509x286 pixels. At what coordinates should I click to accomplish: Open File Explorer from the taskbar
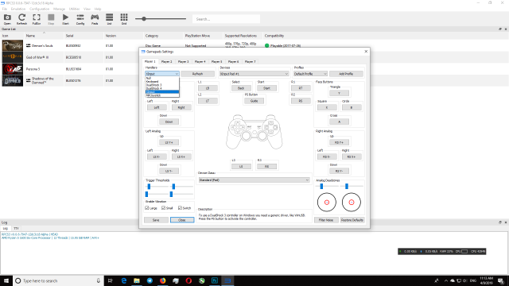[x=137, y=280]
